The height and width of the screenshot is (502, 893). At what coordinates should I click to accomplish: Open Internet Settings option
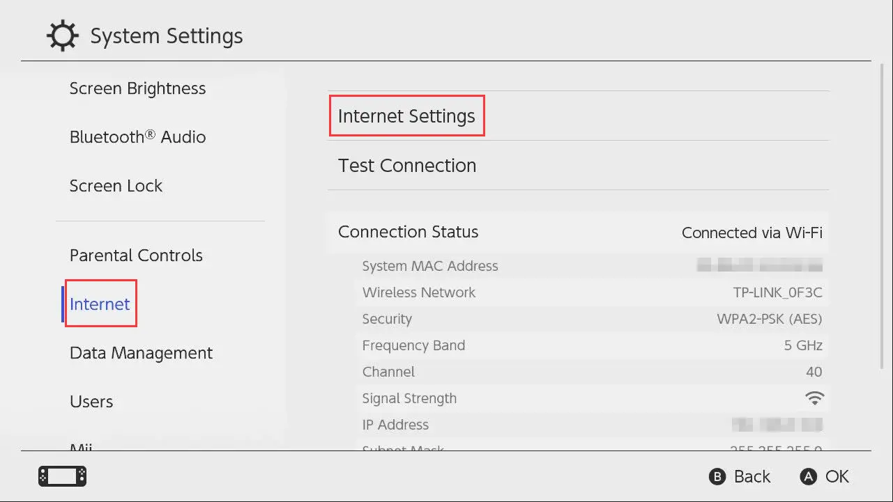pyautogui.click(x=406, y=116)
